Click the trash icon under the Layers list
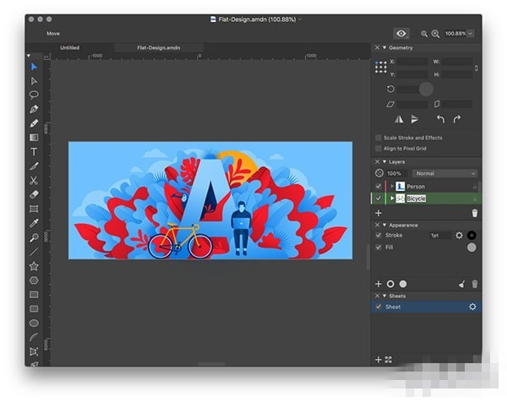 point(474,214)
